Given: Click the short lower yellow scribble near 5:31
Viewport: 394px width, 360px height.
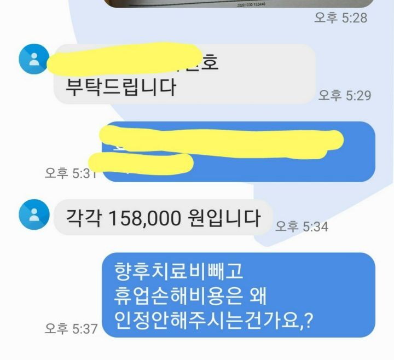Looking at the screenshot, I should coord(141,163).
